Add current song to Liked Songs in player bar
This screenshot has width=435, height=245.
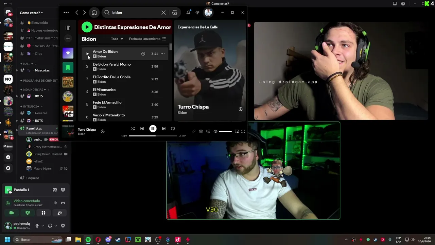103,131
